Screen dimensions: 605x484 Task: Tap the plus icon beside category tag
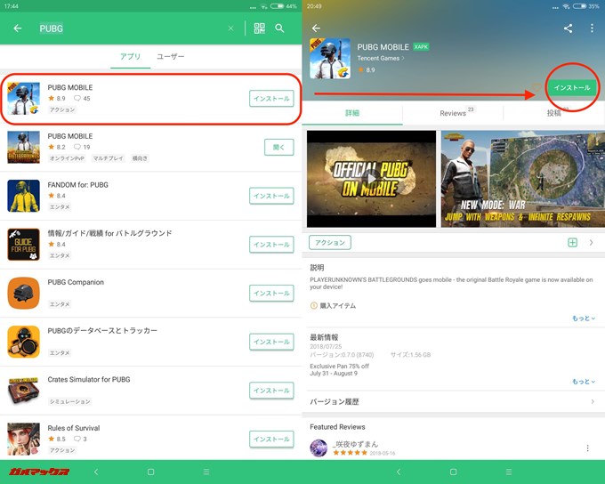coord(572,242)
